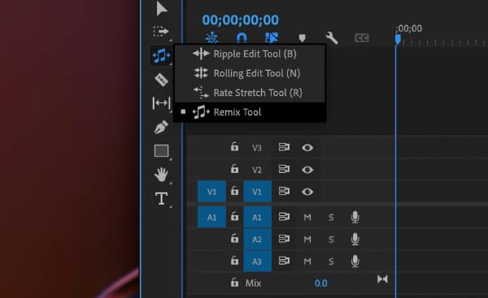The image size is (488, 298).
Task: Select the Selection arrow tool
Action: 162,9
